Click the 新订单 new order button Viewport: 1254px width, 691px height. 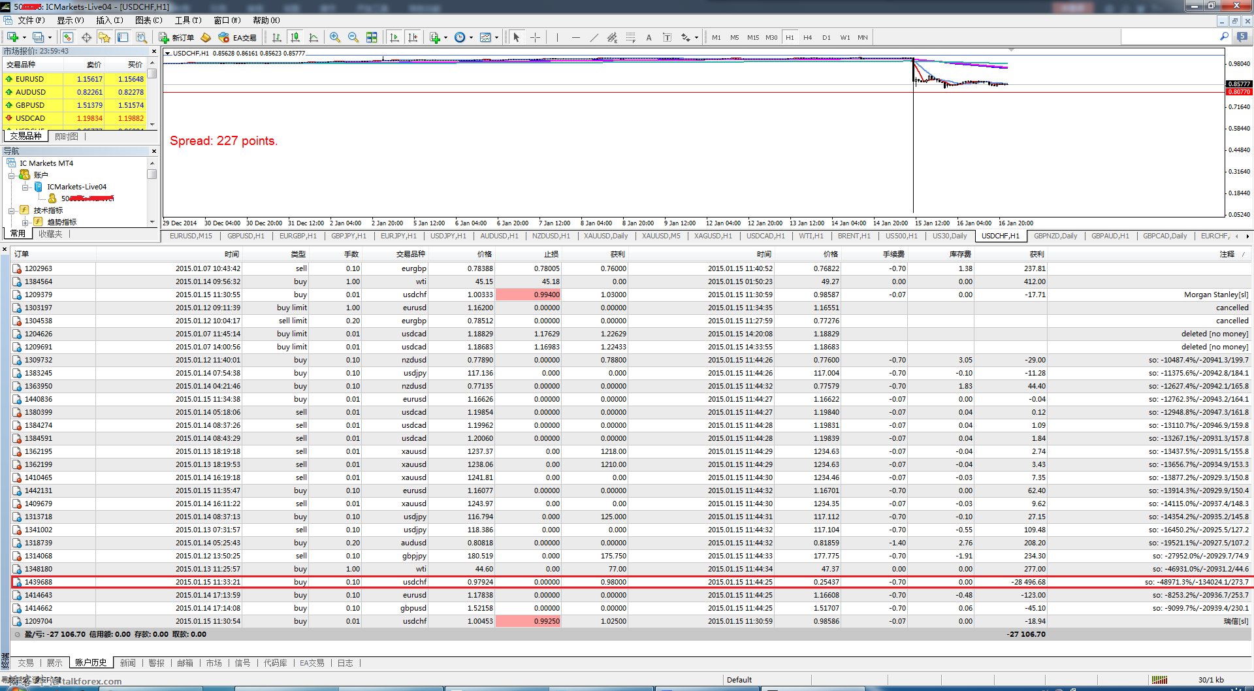(177, 37)
